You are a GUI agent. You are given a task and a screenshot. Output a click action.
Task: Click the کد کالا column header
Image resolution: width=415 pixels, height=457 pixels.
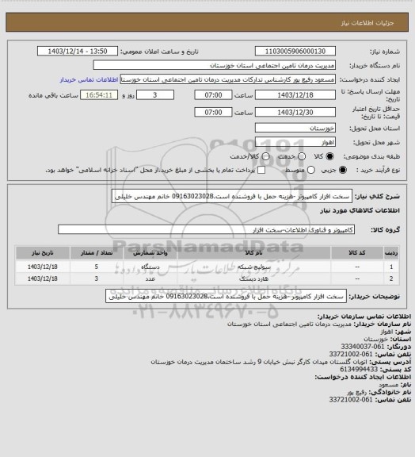point(357,252)
